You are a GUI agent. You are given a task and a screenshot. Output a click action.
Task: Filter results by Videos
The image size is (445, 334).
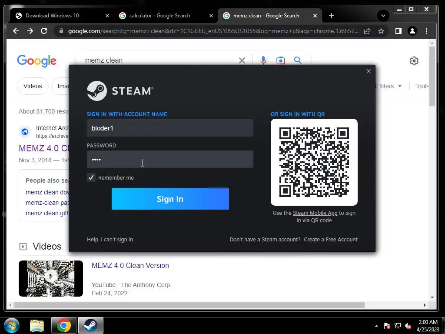pyautogui.click(x=33, y=86)
